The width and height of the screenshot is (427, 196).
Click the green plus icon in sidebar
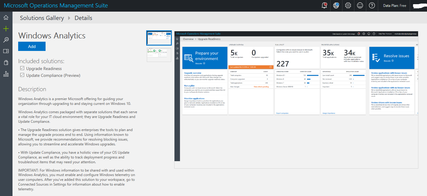tap(6, 29)
